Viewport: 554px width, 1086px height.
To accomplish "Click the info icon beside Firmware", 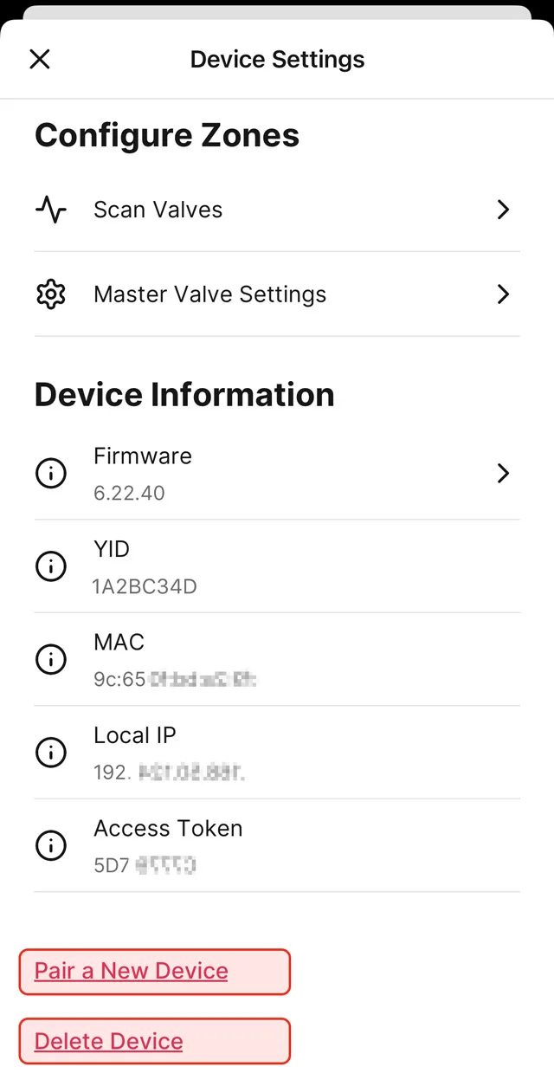I will coord(50,473).
